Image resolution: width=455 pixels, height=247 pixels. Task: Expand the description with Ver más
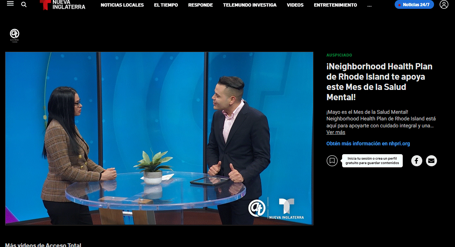[336, 132]
